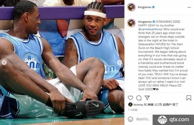
Task: Advance to next photo with right arrow
Action: tap(119, 62)
